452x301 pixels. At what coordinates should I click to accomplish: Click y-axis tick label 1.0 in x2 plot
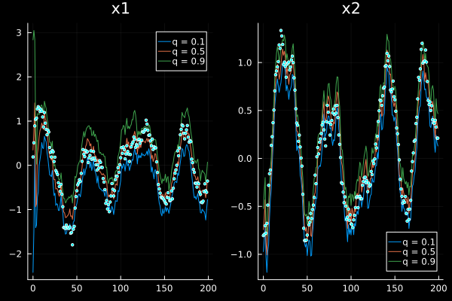pyautogui.click(x=245, y=62)
